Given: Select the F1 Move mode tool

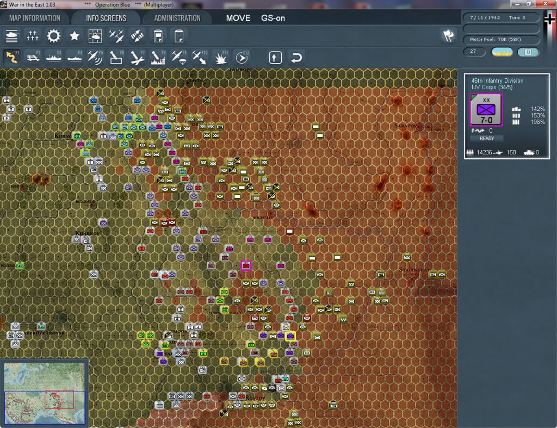Looking at the screenshot, I should tap(12, 57).
